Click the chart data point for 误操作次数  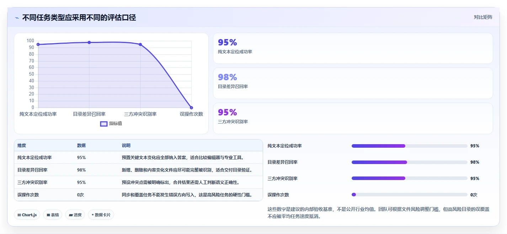191,108
